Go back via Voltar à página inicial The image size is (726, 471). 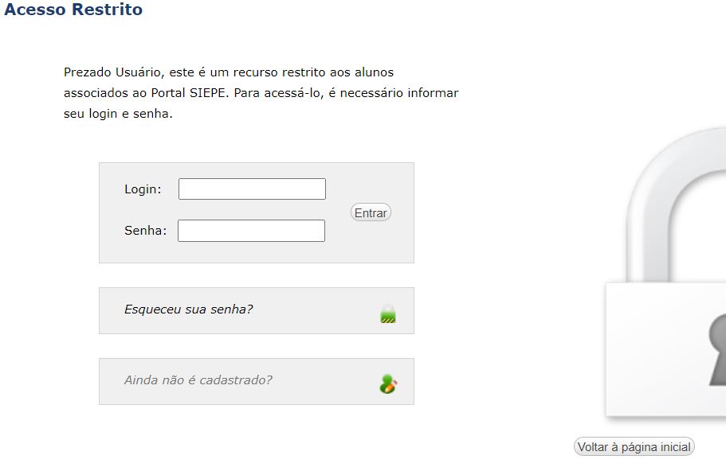point(634,447)
